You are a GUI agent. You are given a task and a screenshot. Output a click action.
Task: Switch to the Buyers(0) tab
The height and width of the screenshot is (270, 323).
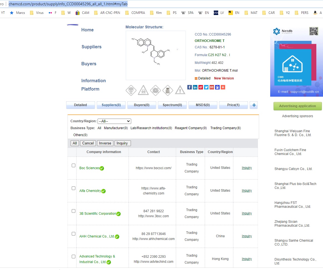click(142, 105)
